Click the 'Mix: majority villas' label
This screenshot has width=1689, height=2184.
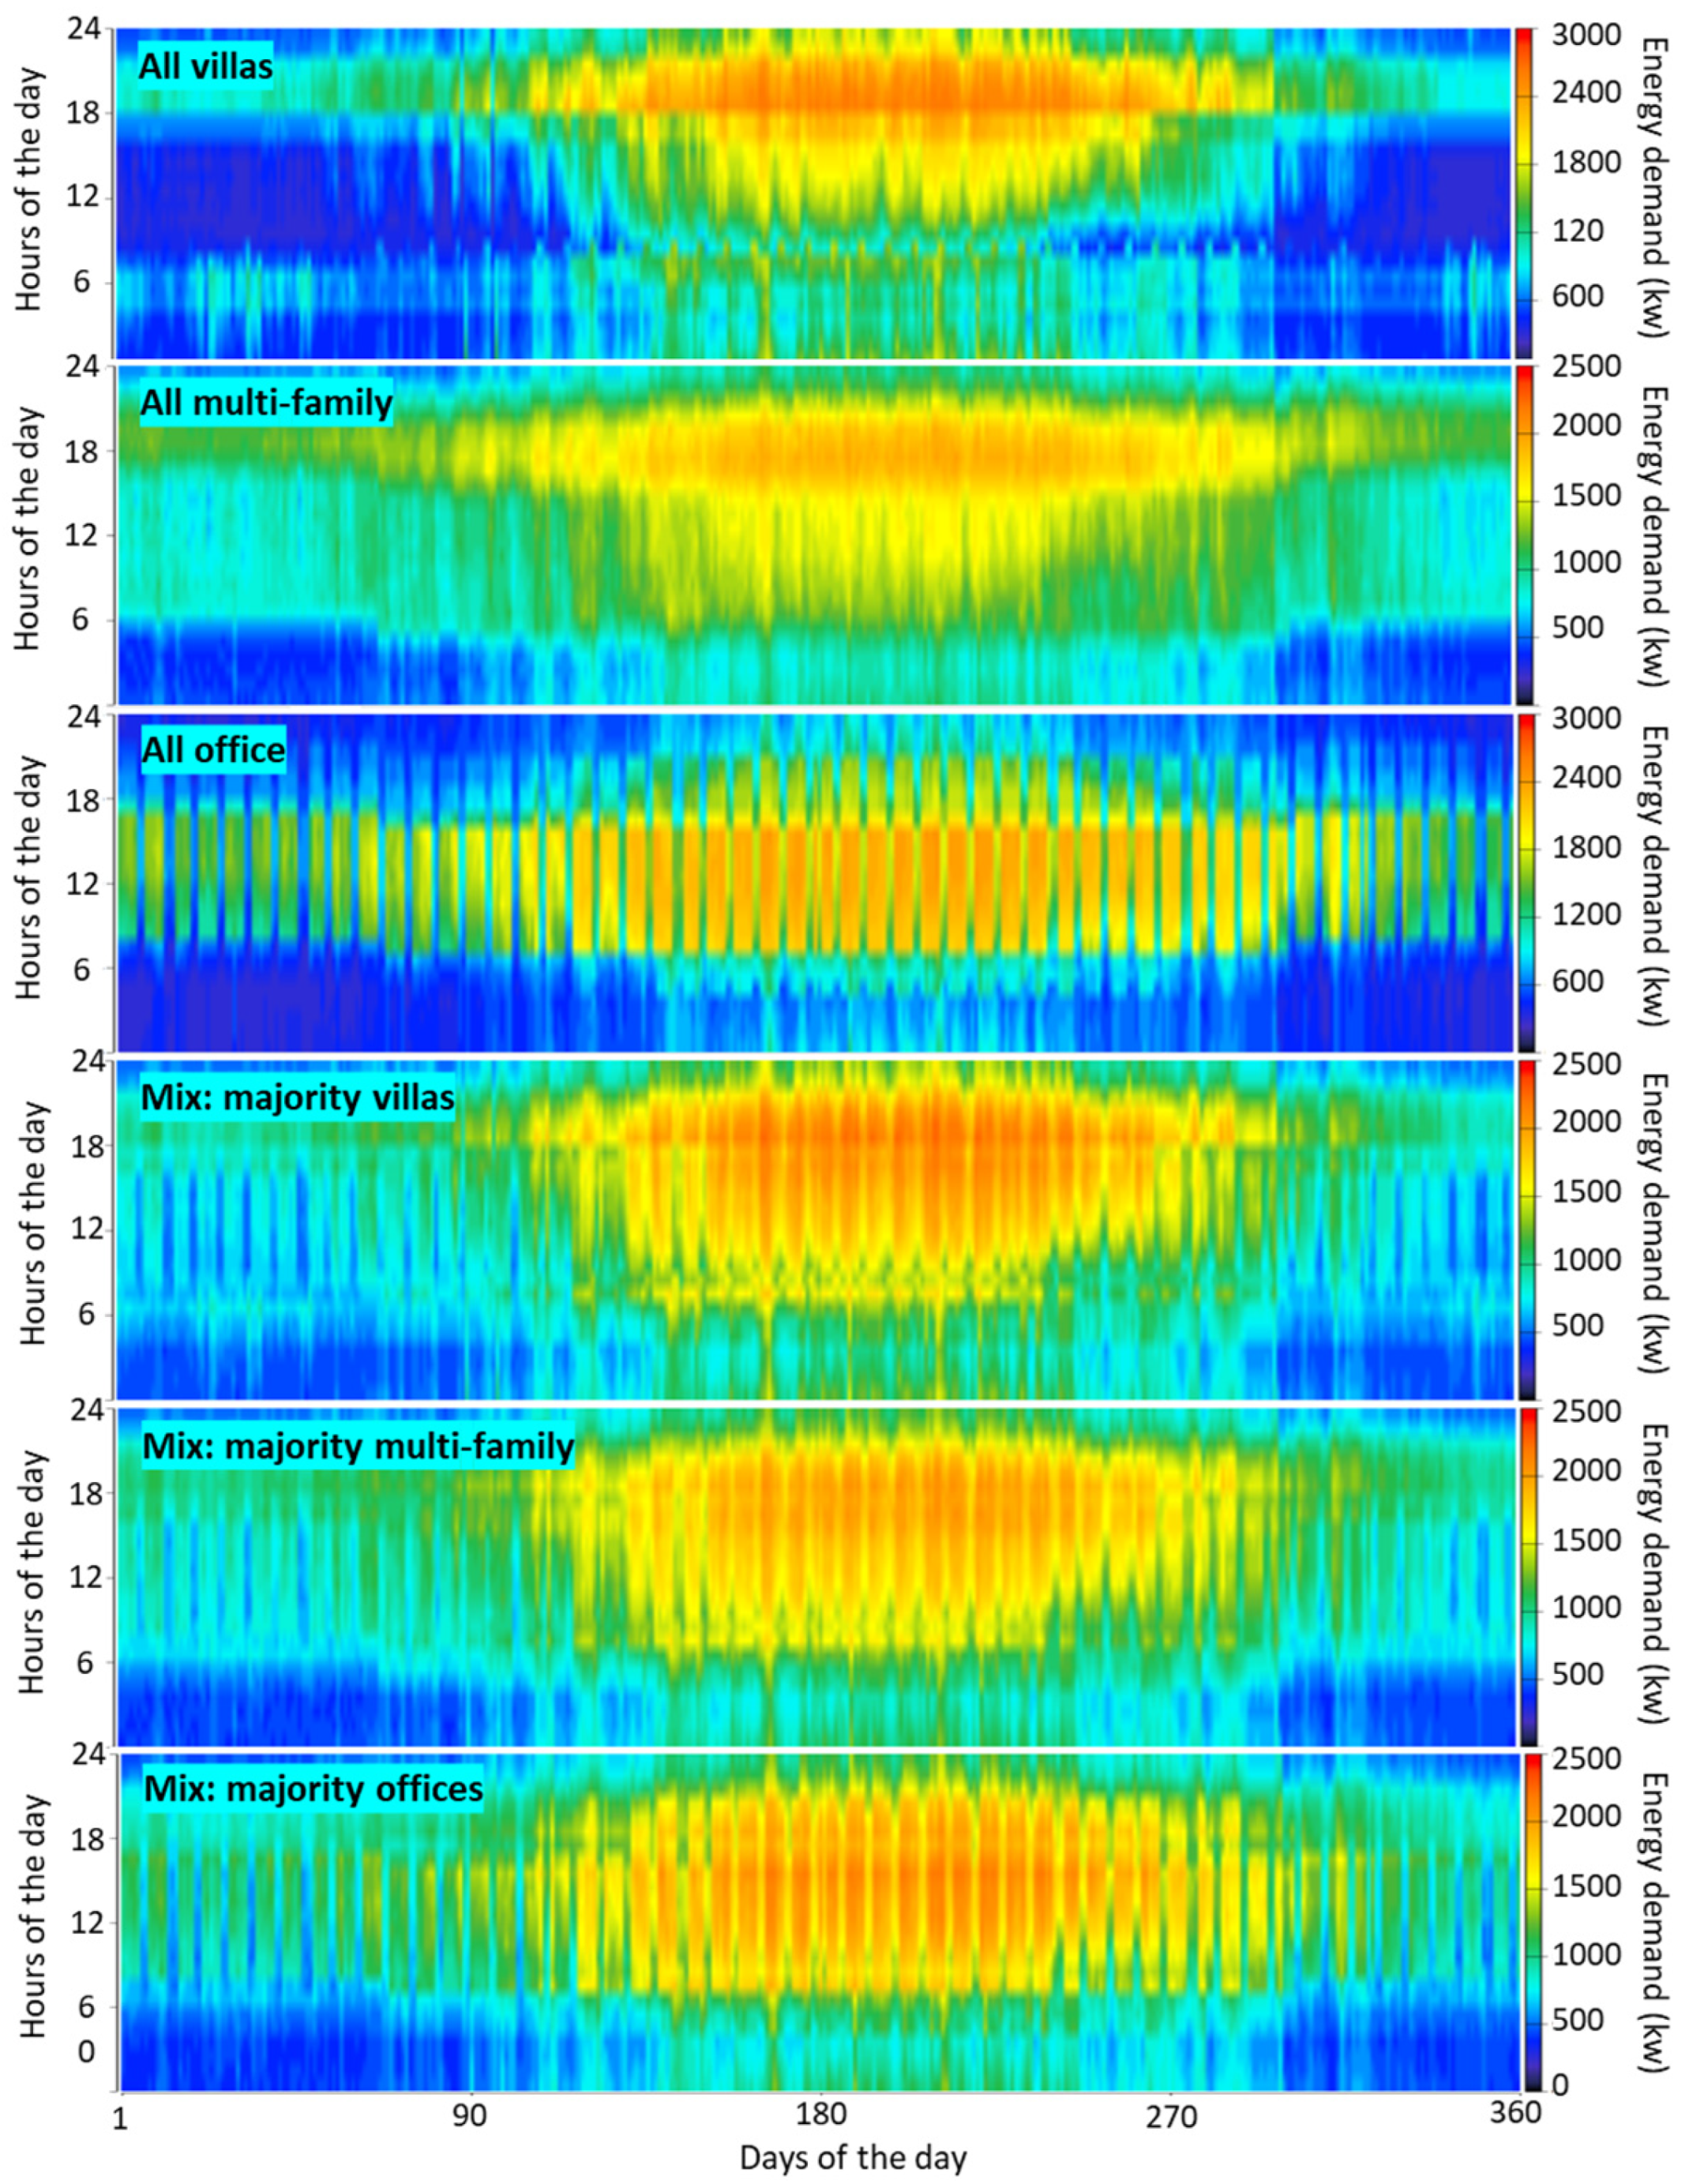pos(298,1098)
